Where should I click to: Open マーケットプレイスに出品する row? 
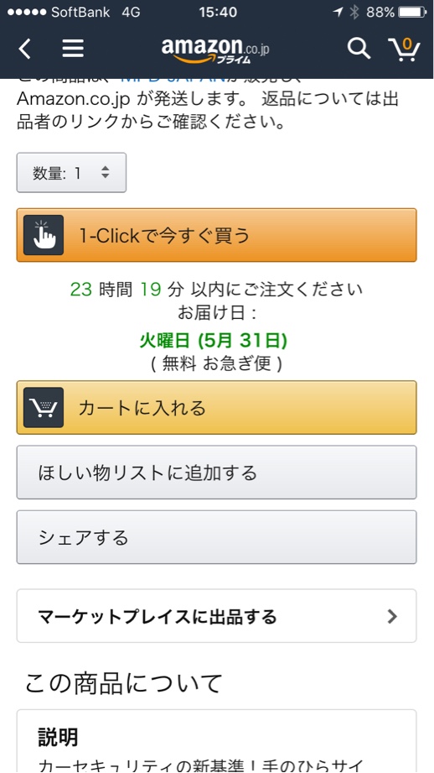click(x=216, y=616)
